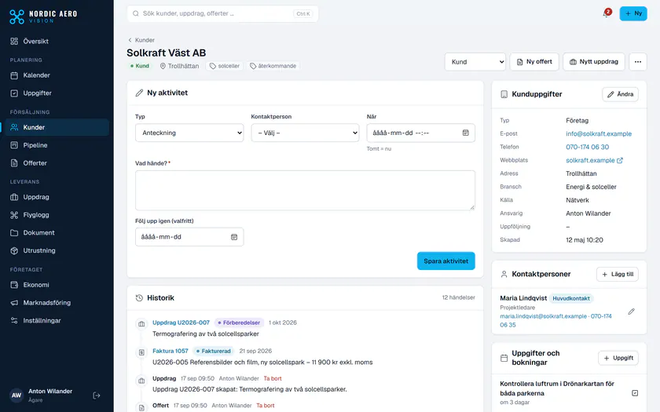This screenshot has height=412, width=660.
Task: Click the 12 händelser count text
Action: click(x=458, y=297)
